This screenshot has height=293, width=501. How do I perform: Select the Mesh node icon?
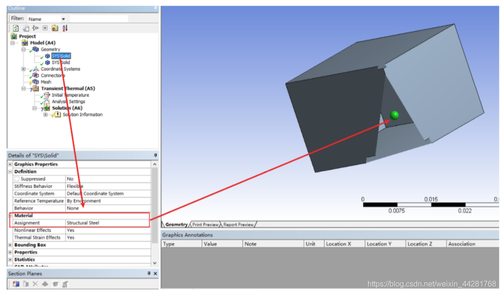pyautogui.click(x=36, y=82)
